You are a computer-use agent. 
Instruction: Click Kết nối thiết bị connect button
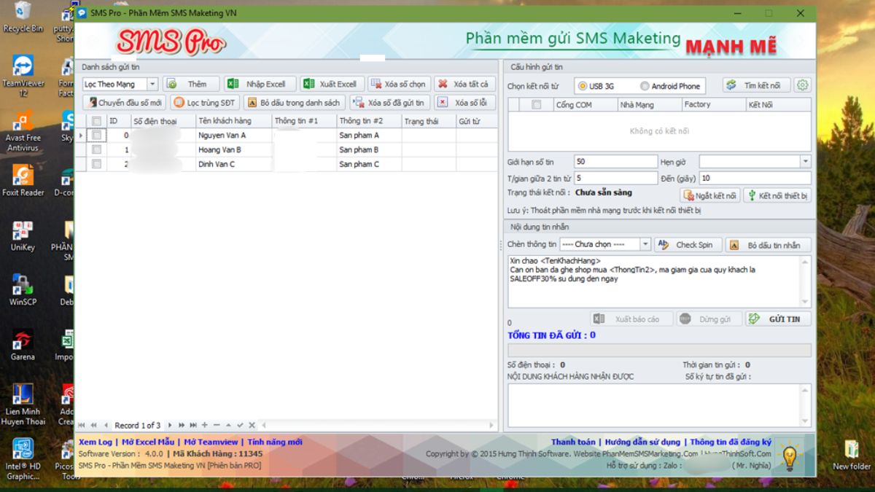777,195
